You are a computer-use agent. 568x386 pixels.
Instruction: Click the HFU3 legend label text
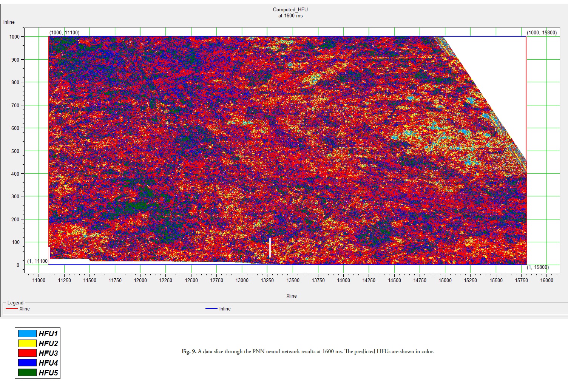click(48, 353)
